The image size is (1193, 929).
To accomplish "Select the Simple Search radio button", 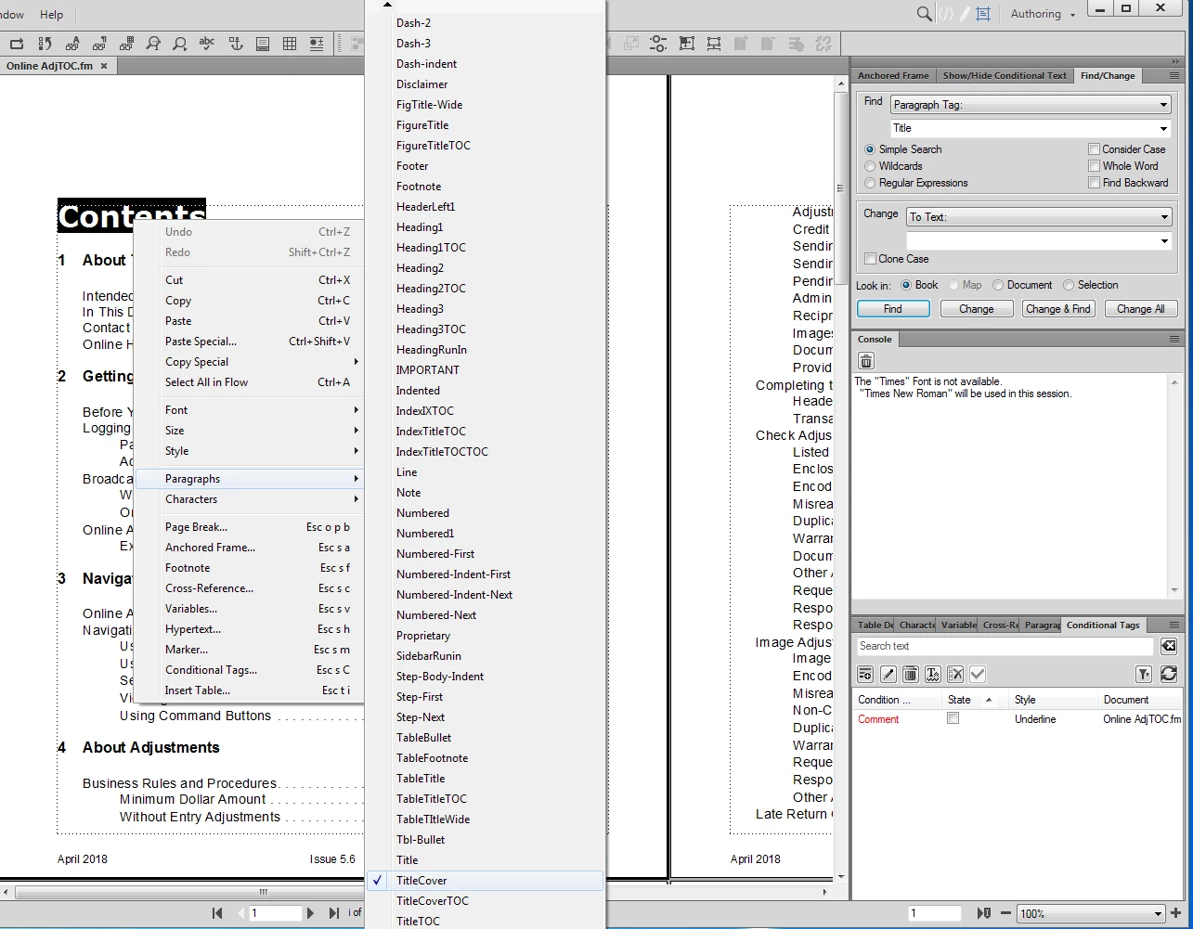I will click(x=870, y=149).
